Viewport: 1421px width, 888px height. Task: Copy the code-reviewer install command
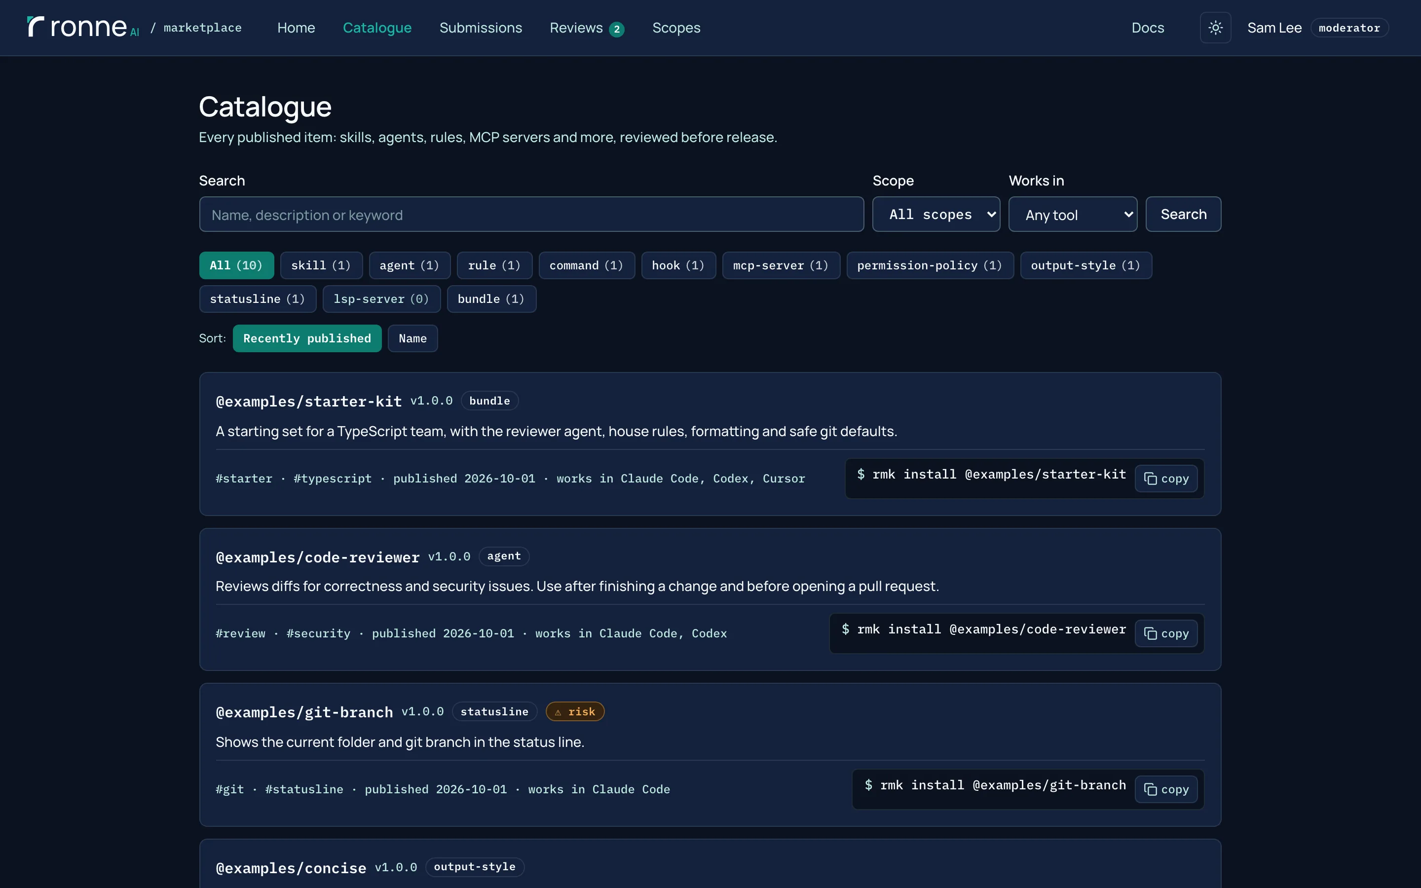point(1165,633)
